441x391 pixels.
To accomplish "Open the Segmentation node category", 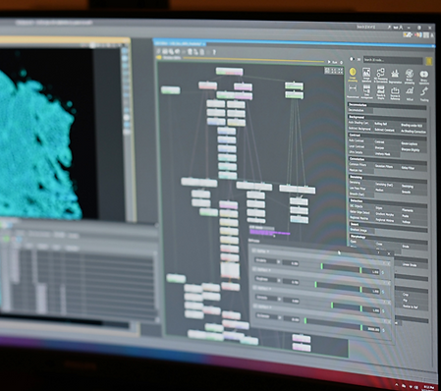I will click(x=395, y=77).
